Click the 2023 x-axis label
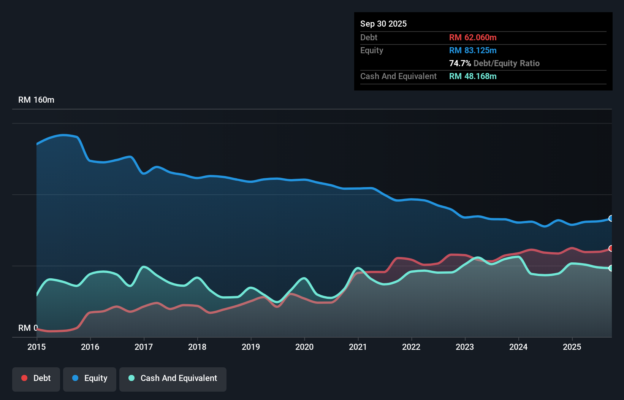 [x=465, y=347]
